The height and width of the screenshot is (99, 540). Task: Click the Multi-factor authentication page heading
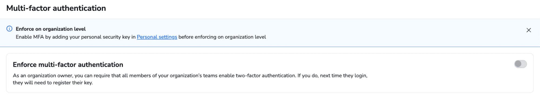[56, 8]
